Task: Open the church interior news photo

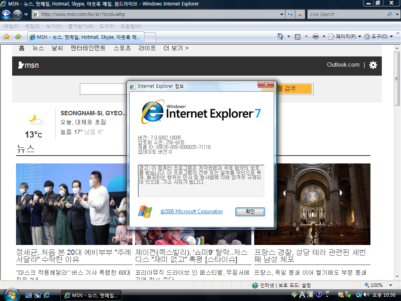Action: click(312, 204)
